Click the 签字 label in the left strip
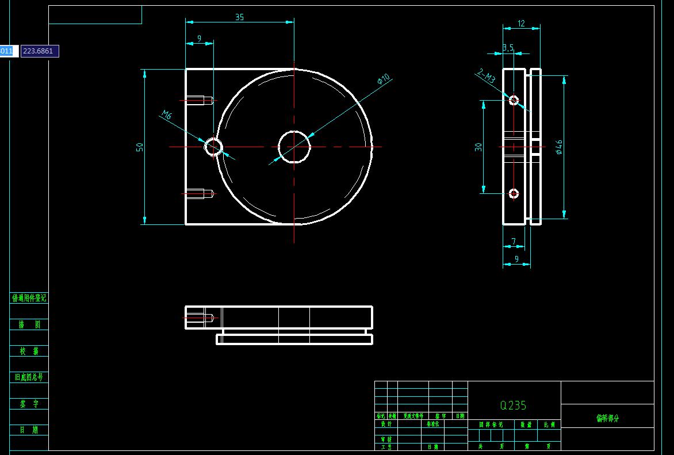 pyautogui.click(x=29, y=403)
